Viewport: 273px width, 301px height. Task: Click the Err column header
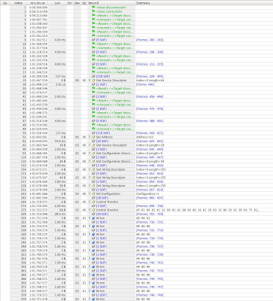(70, 3)
